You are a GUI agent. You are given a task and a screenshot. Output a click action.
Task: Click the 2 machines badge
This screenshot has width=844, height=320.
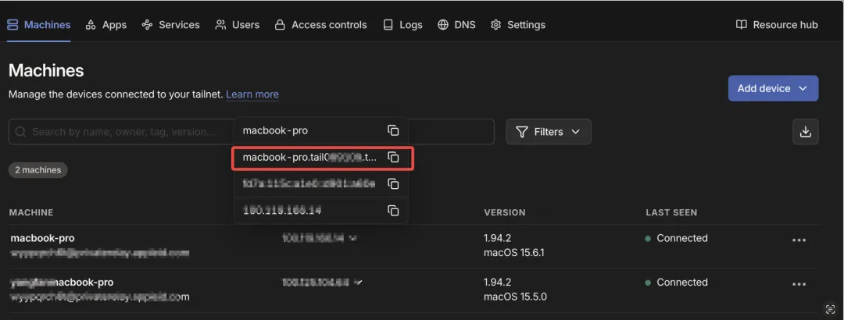(38, 170)
